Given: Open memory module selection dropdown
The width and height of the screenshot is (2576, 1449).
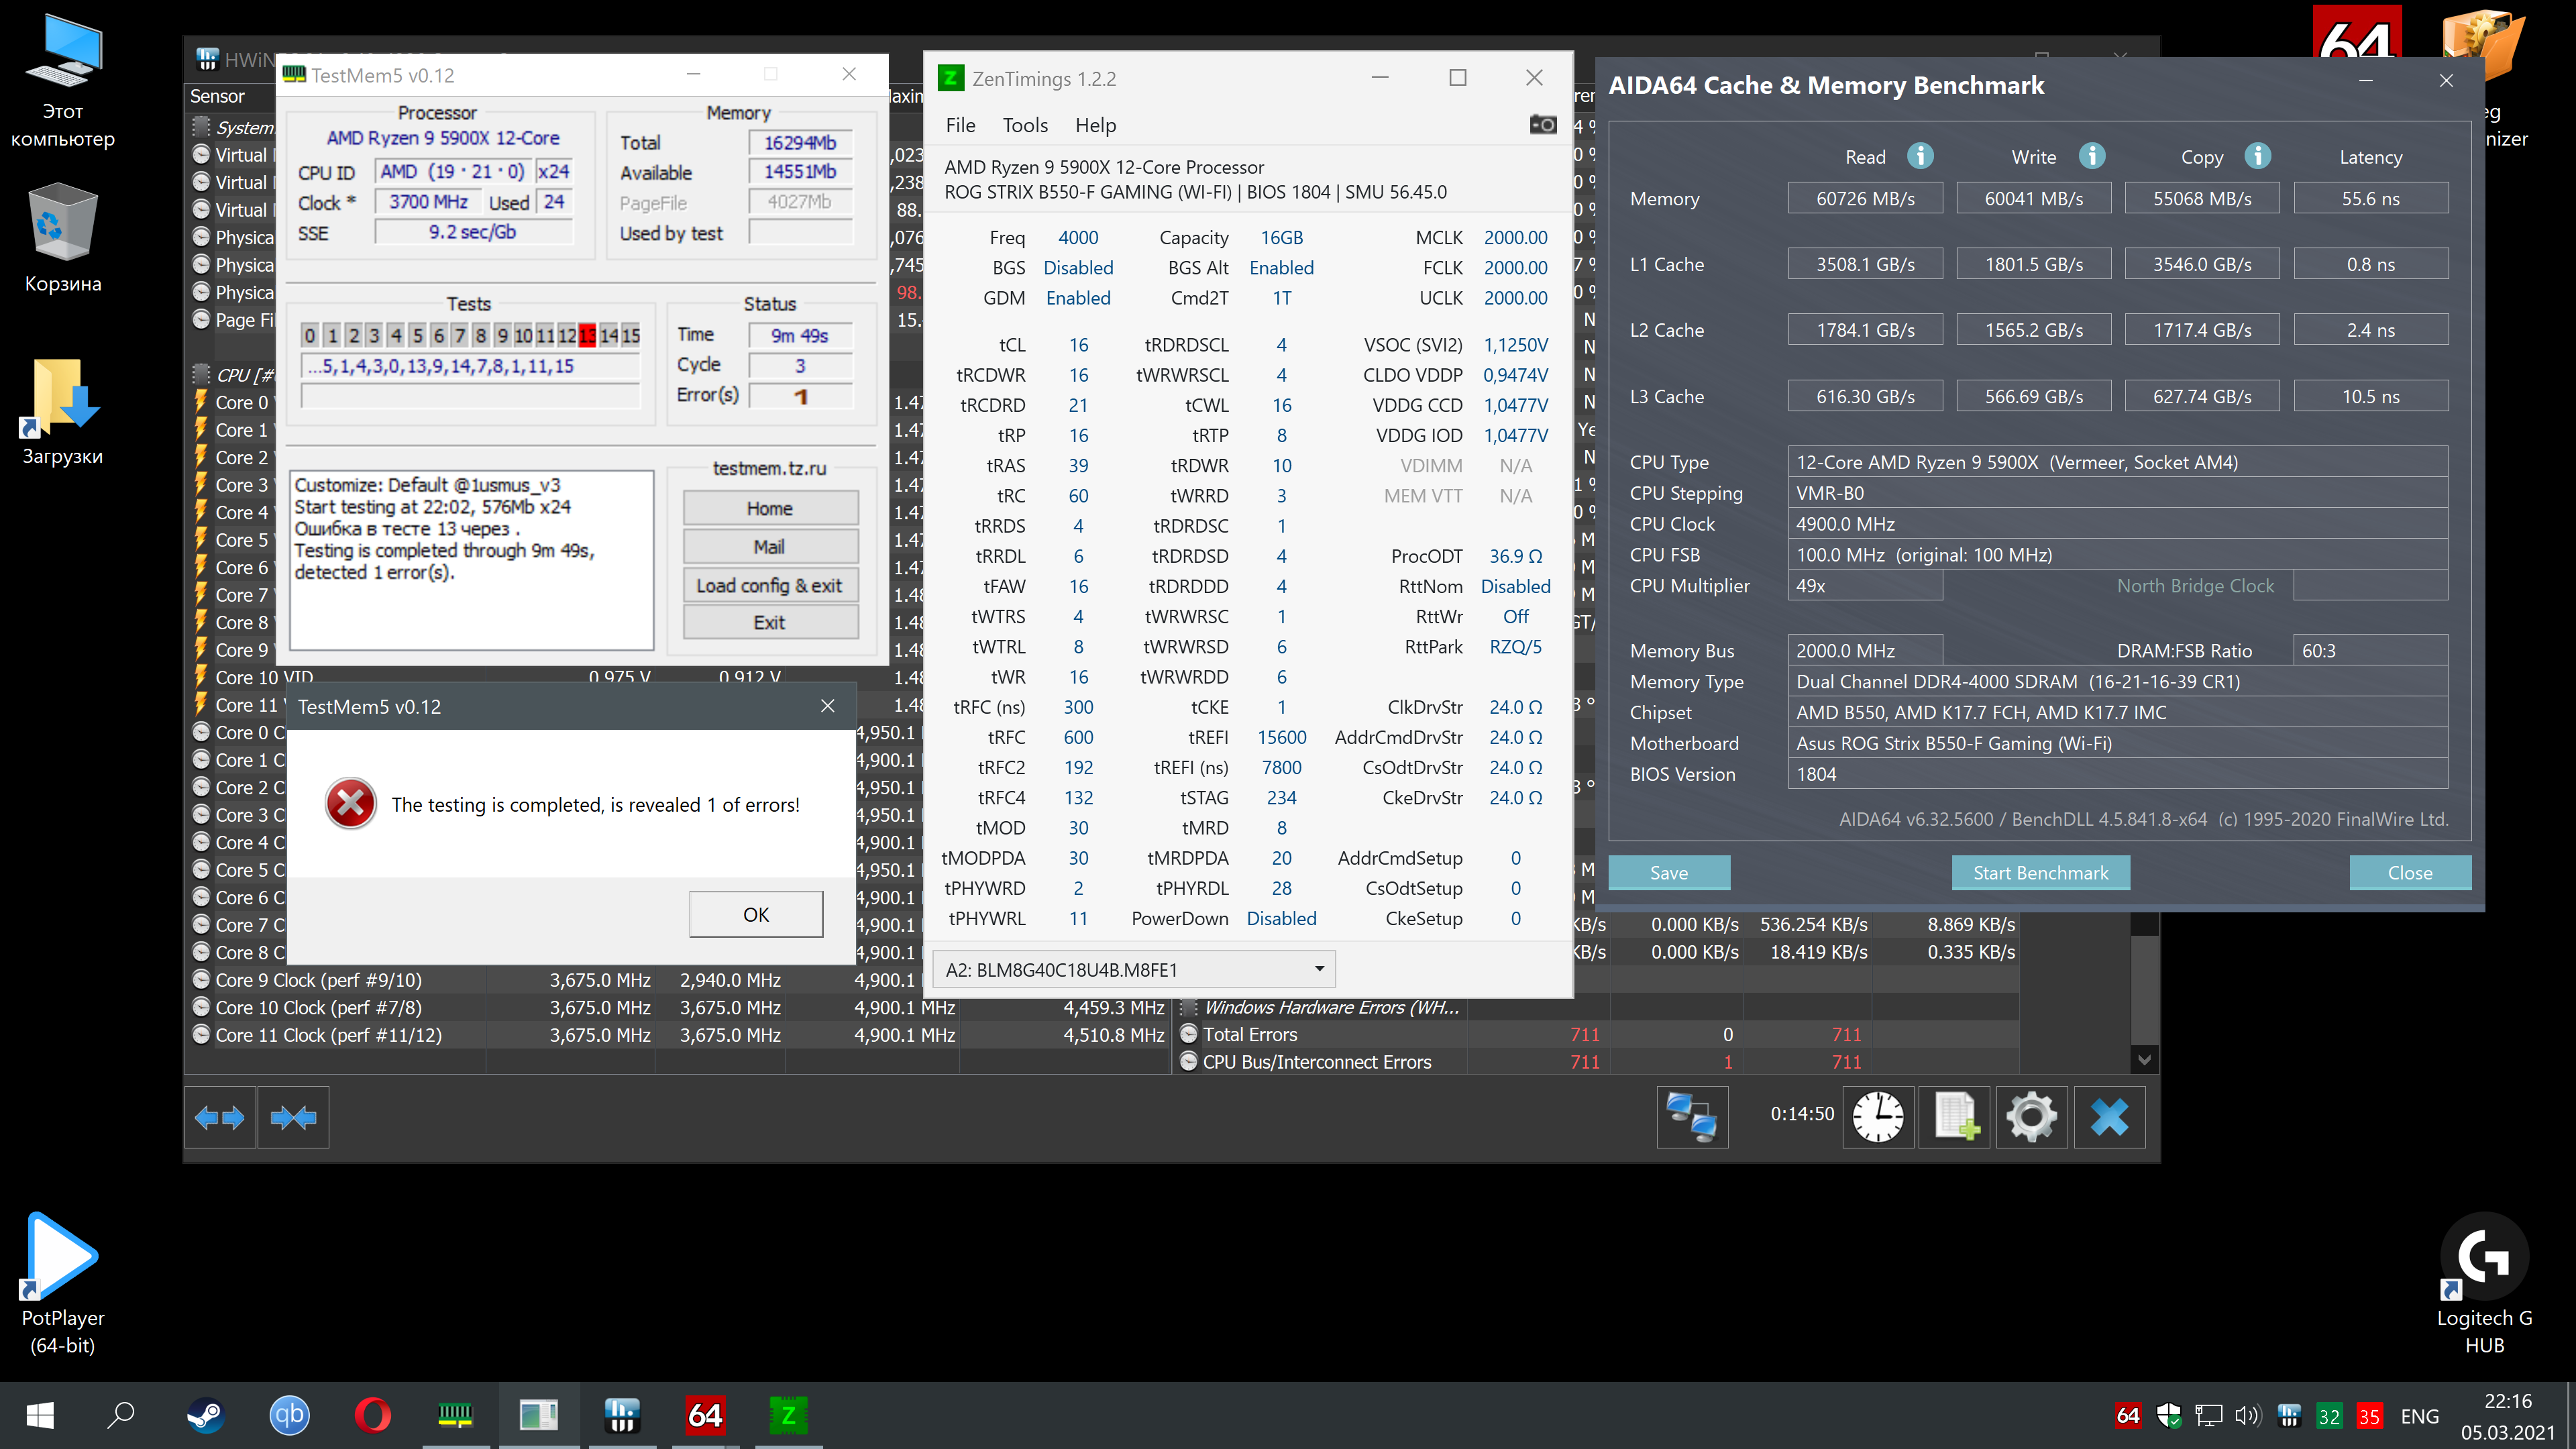Looking at the screenshot, I should pyautogui.click(x=1319, y=968).
